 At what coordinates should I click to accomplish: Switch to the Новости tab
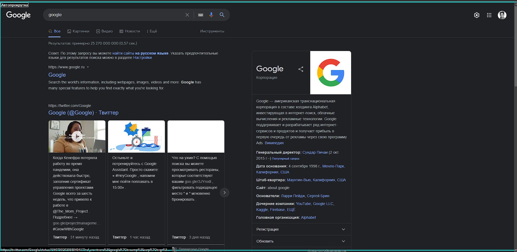click(130, 31)
